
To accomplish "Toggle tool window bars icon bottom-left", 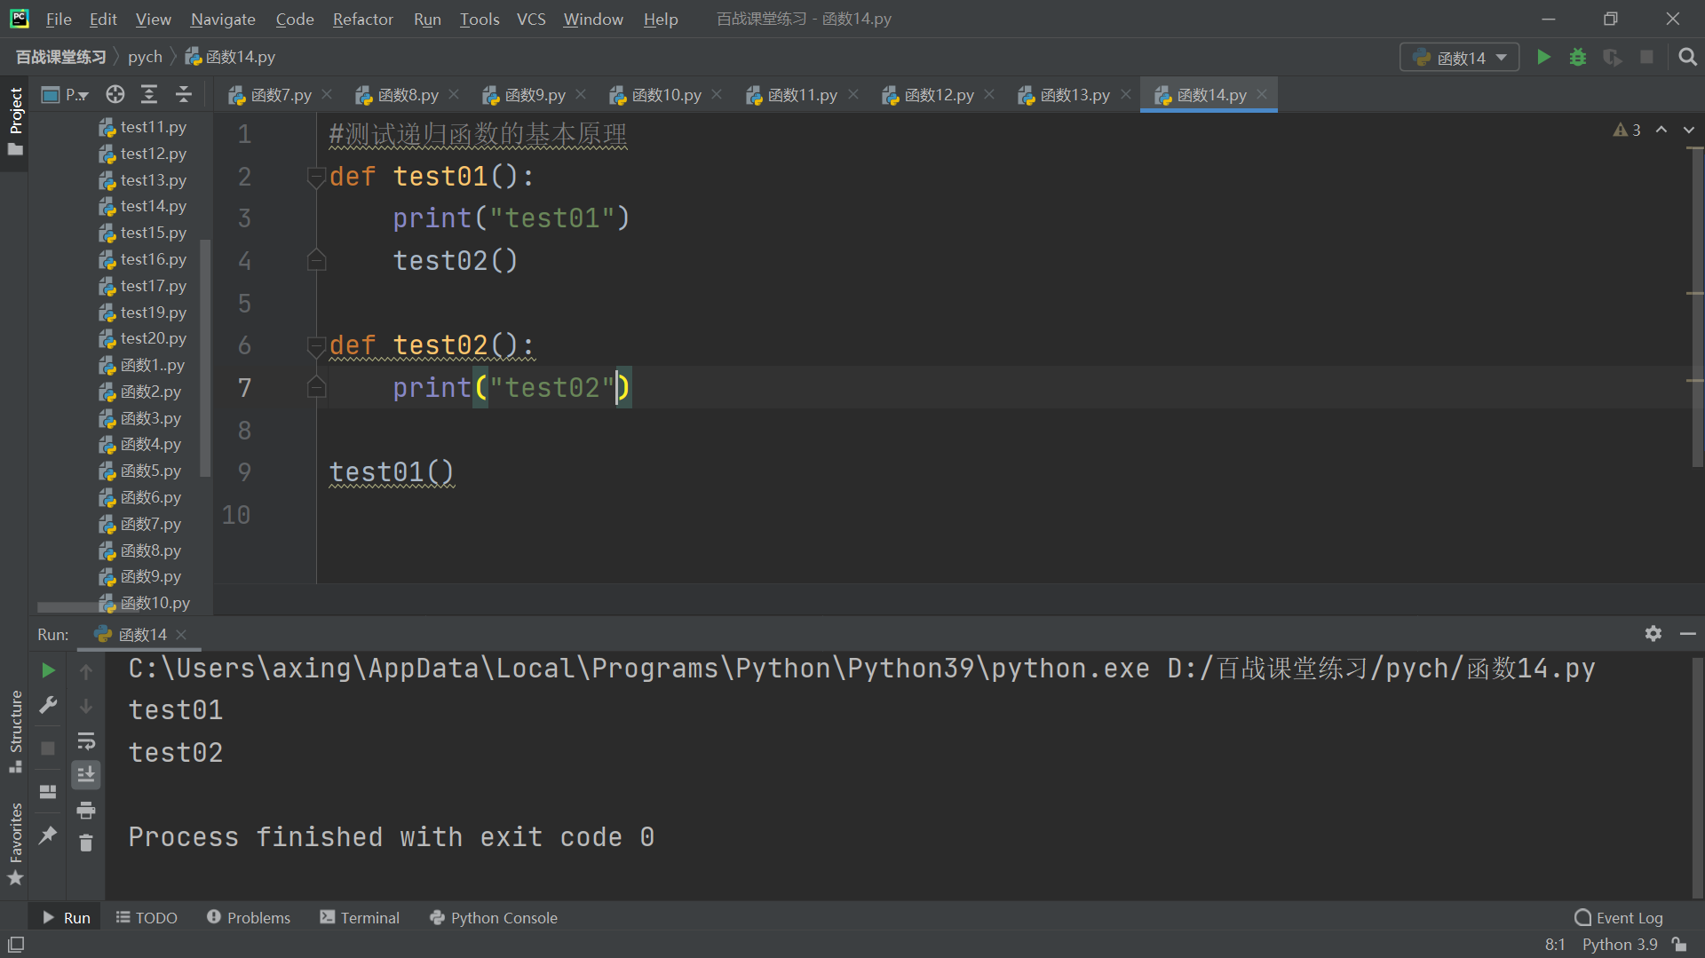I will point(16,945).
